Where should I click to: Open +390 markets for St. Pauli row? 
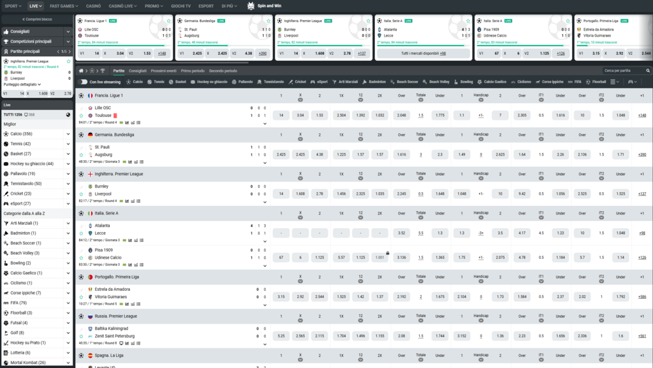642,155
